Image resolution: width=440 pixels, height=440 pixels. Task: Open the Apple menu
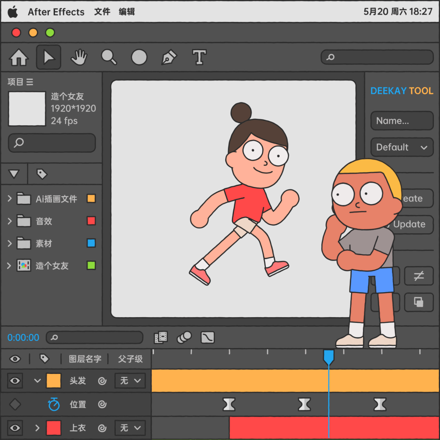13,12
